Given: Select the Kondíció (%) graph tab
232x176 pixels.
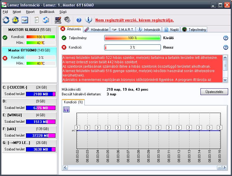Looking at the screenshot, I should pyautogui.click(x=73, y=102).
